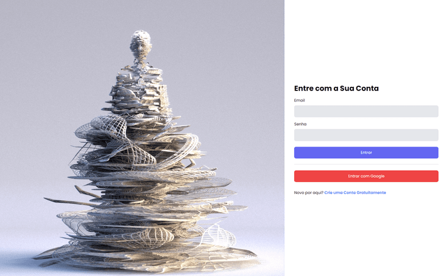
Task: Click the Novo por aqui? text
Action: [x=308, y=193]
